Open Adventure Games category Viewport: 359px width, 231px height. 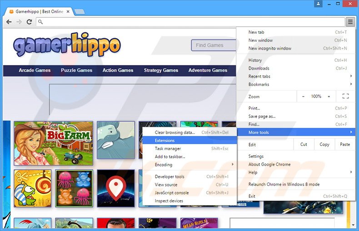[x=208, y=70]
